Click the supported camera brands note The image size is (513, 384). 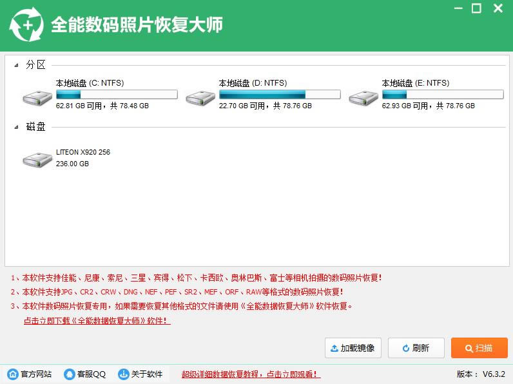tap(197, 278)
